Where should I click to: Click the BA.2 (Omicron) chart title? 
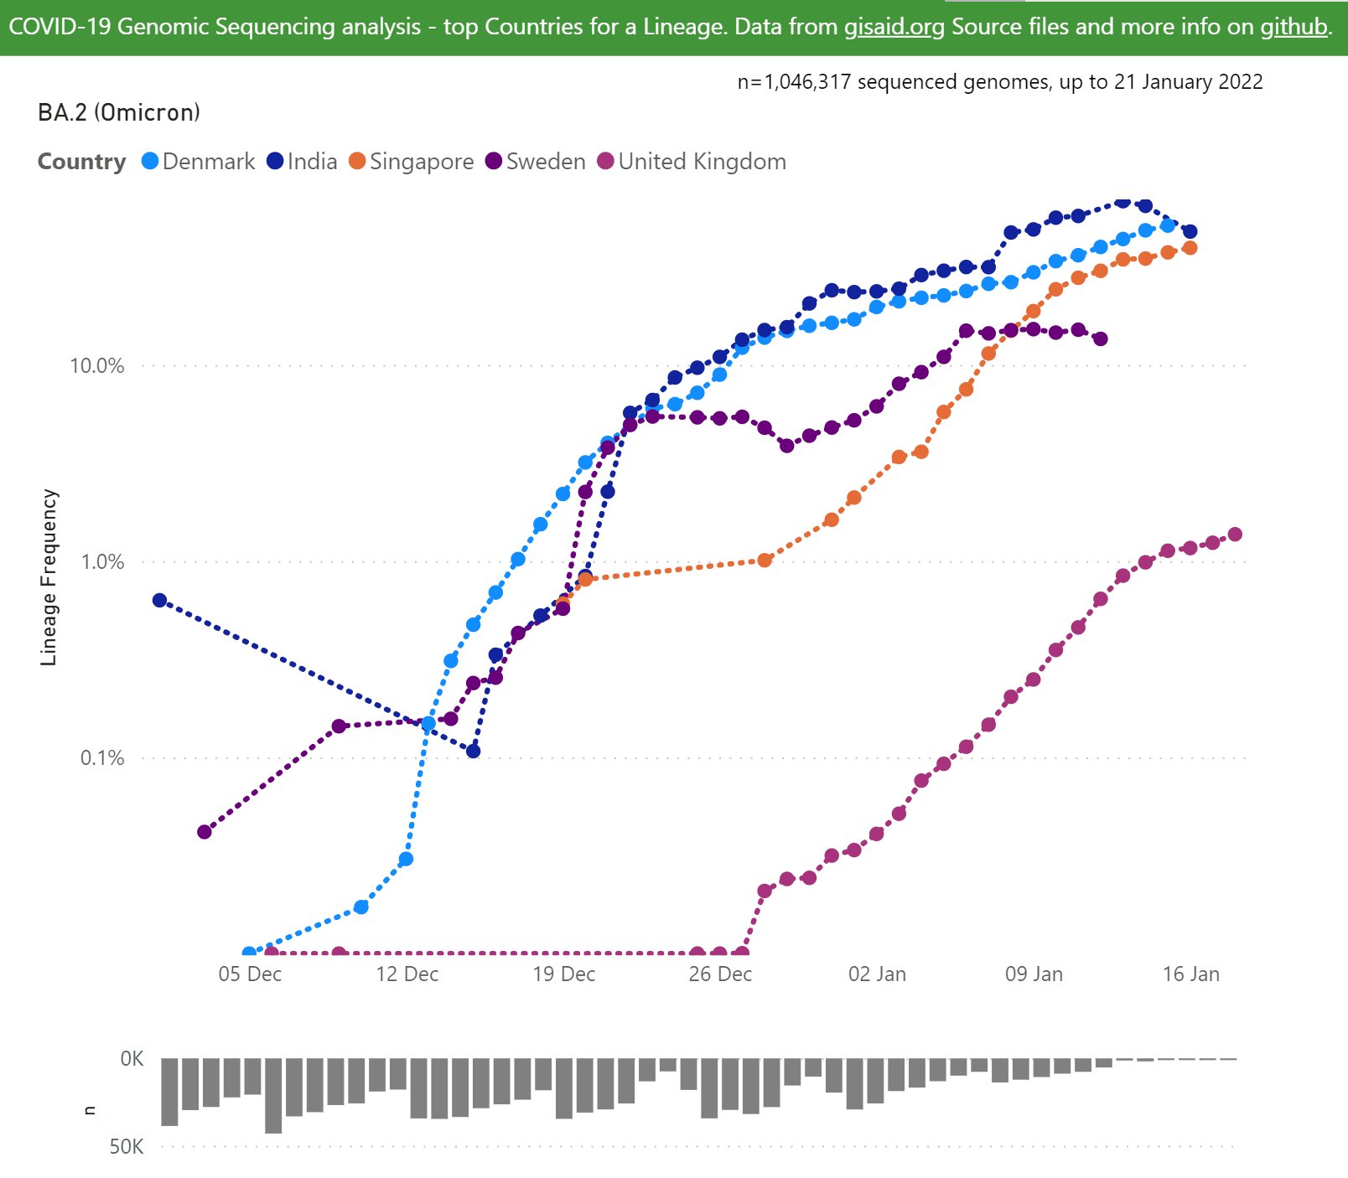(x=119, y=112)
